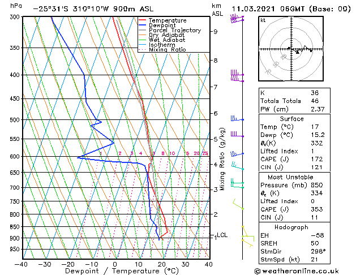Click the StmDir value 298°

tap(318, 251)
